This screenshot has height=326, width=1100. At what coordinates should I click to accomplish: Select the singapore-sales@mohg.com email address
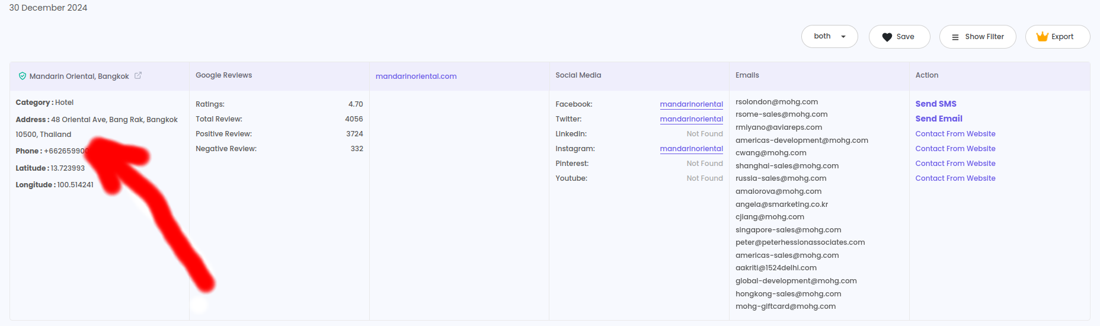coord(788,230)
